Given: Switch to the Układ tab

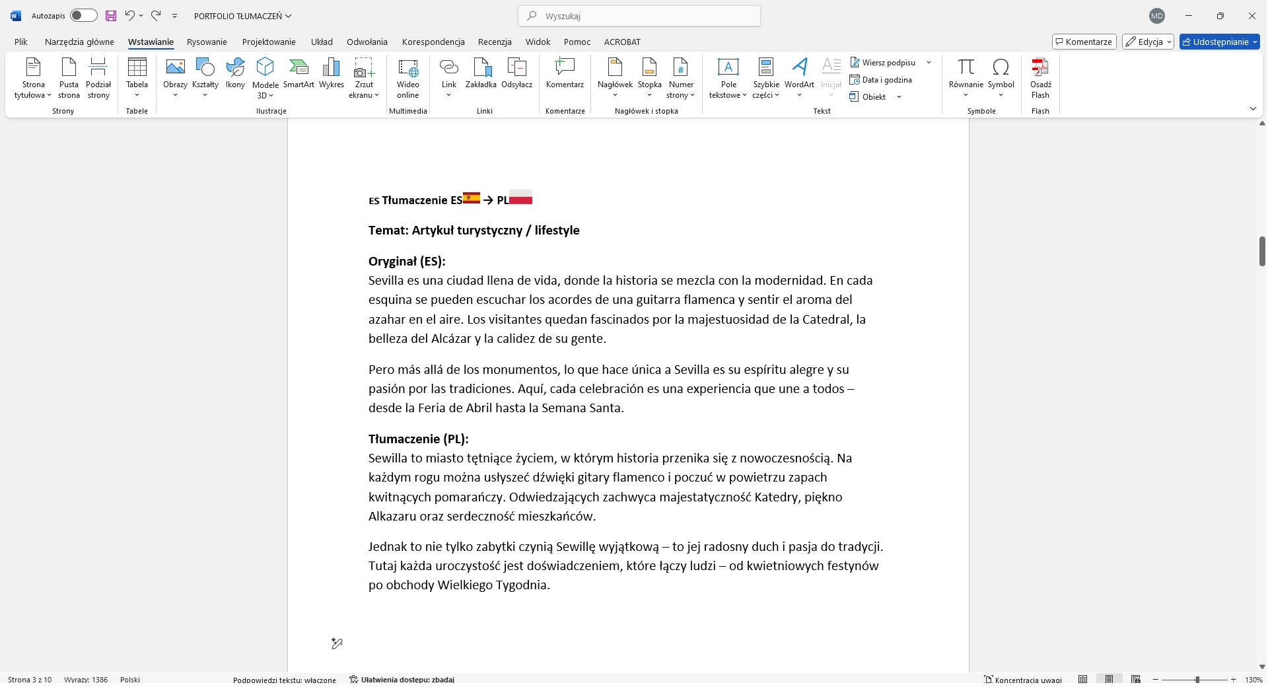Looking at the screenshot, I should click(322, 42).
